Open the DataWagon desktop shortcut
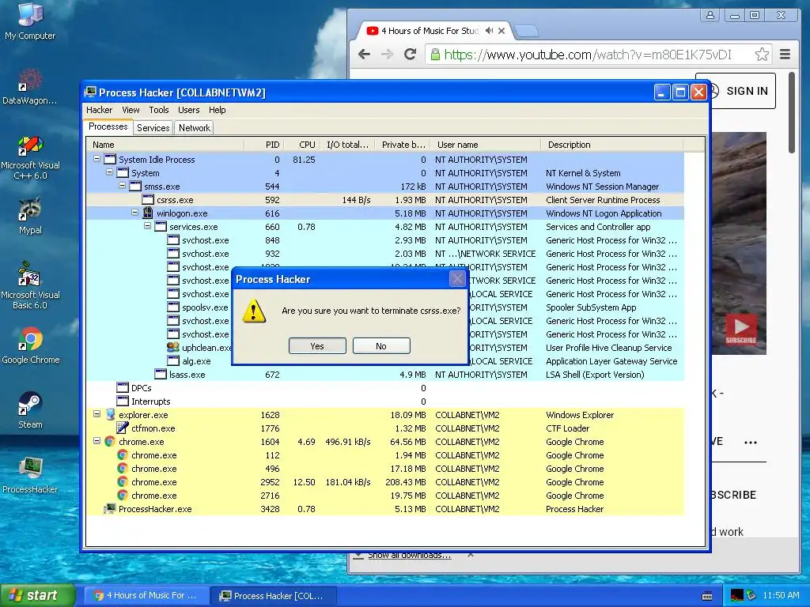810x607 pixels. coord(30,86)
